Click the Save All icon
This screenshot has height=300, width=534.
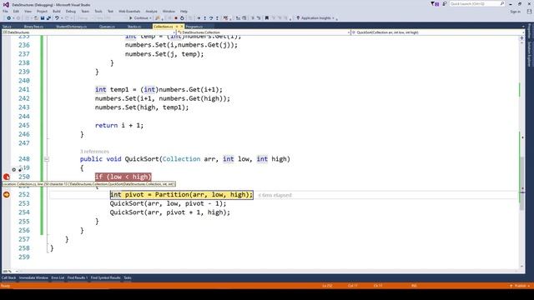point(48,18)
